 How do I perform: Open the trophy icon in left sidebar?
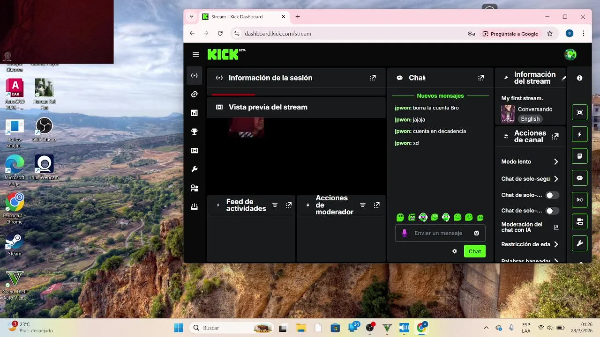(x=195, y=132)
